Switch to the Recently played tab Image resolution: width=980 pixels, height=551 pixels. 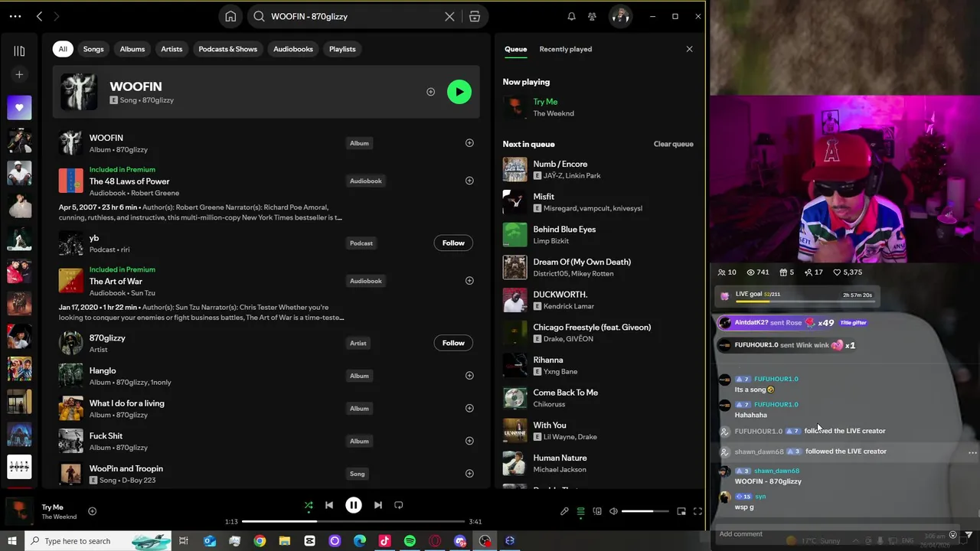click(x=565, y=49)
